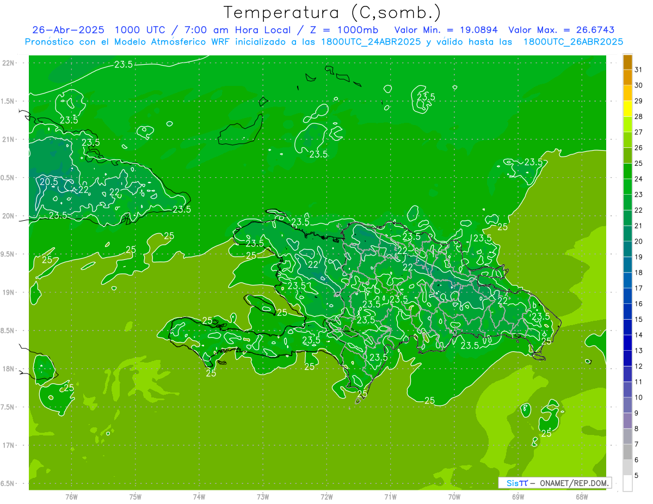Click the color scale value '31'
The width and height of the screenshot is (653, 504).
tap(639, 70)
